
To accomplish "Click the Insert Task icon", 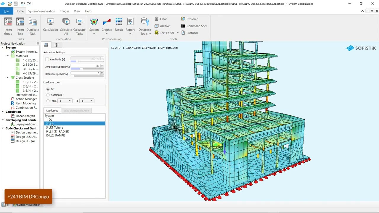I will coord(20,22).
